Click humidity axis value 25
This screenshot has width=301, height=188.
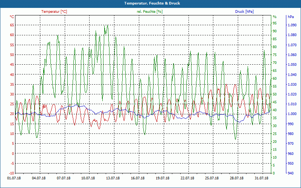[x=275, y=134]
